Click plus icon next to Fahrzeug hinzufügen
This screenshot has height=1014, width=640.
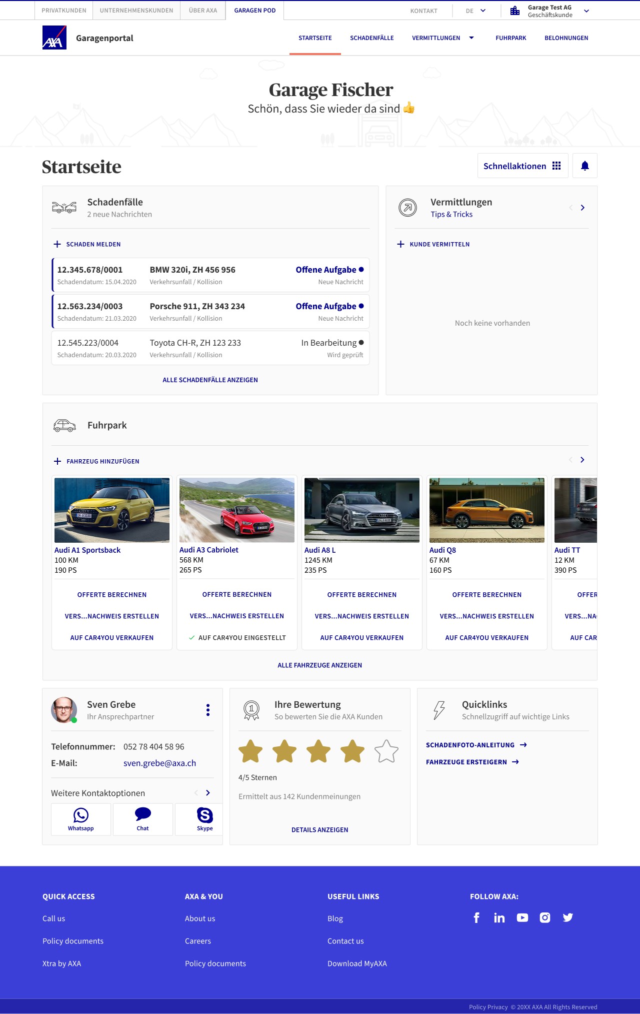pyautogui.click(x=57, y=461)
